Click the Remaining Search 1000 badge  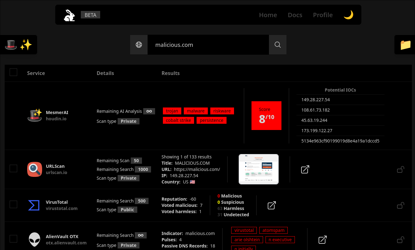[143, 169]
